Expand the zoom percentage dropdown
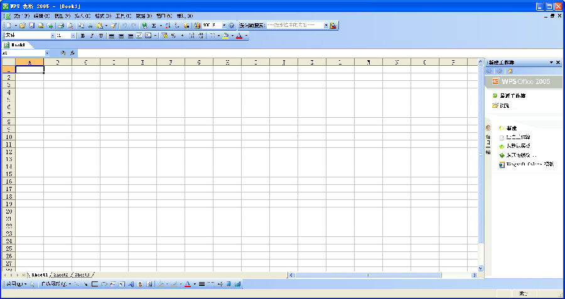The image size is (565, 299). pos(223,26)
